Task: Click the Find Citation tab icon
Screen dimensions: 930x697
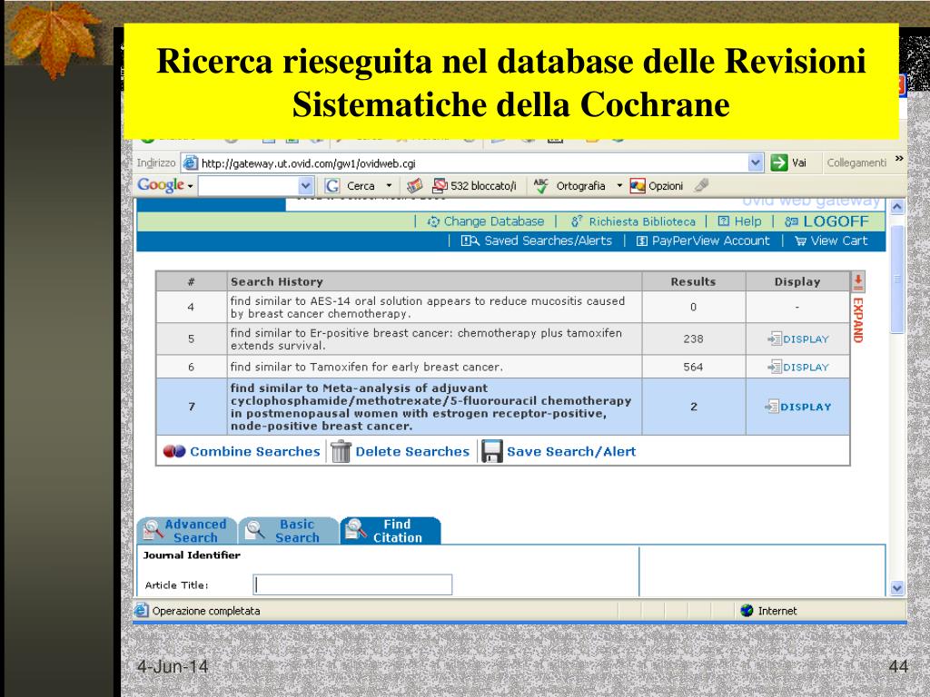Action: 356,530
